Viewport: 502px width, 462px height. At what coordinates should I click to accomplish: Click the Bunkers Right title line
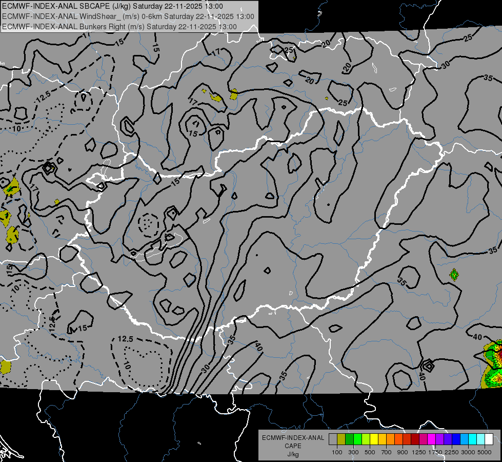119,27
